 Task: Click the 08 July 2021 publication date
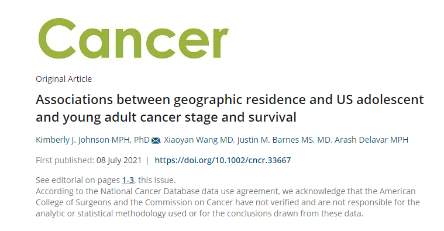pyautogui.click(x=119, y=160)
